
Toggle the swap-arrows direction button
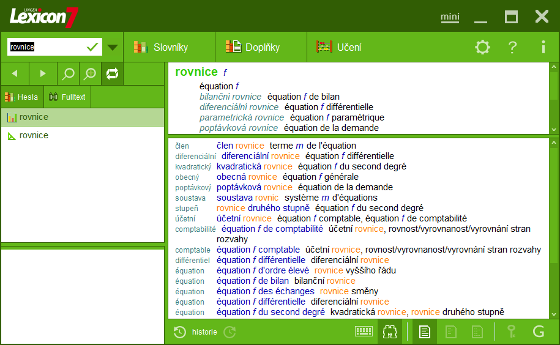(x=112, y=74)
